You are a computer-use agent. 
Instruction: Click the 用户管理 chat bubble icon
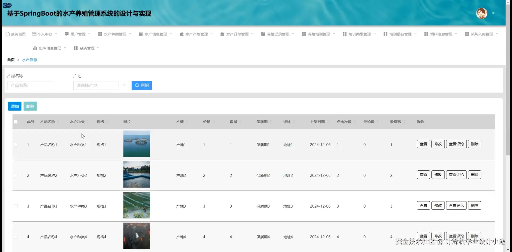[x=67, y=34]
